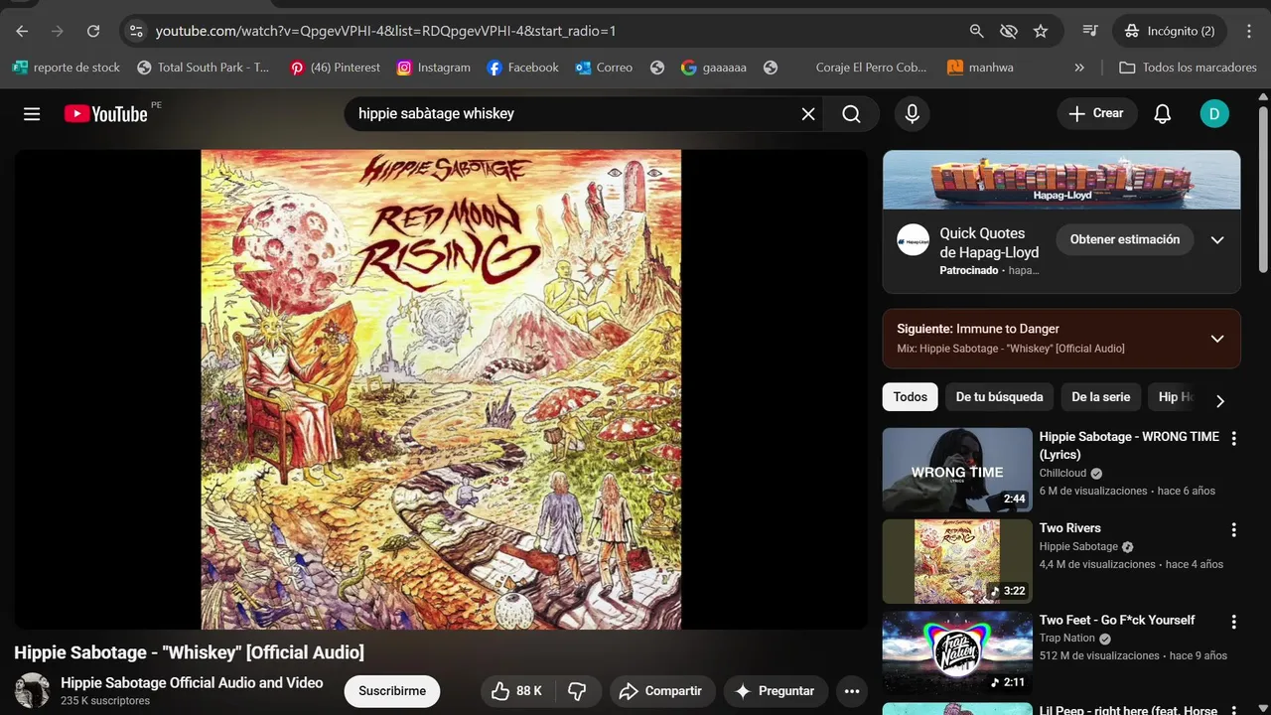The height and width of the screenshot is (715, 1271).
Task: Select the Hip Hop filter chip
Action: 1174,397
